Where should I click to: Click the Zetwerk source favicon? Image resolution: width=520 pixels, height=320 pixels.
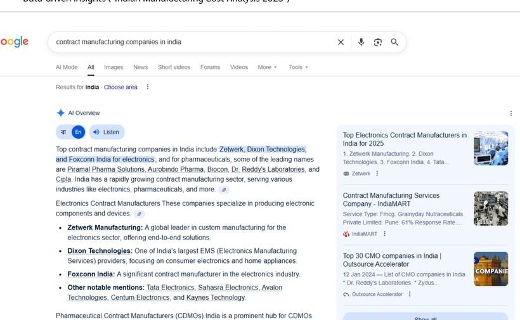(x=346, y=174)
